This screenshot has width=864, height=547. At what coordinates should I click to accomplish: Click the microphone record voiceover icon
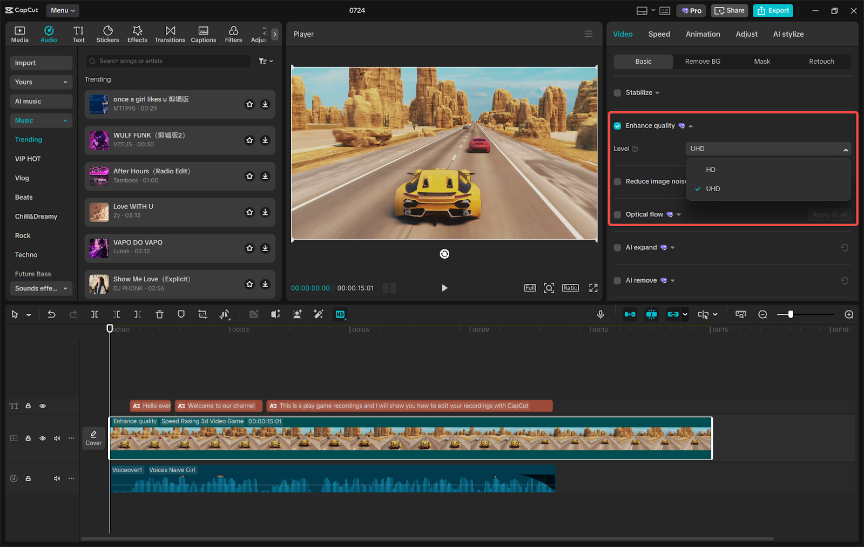click(600, 314)
